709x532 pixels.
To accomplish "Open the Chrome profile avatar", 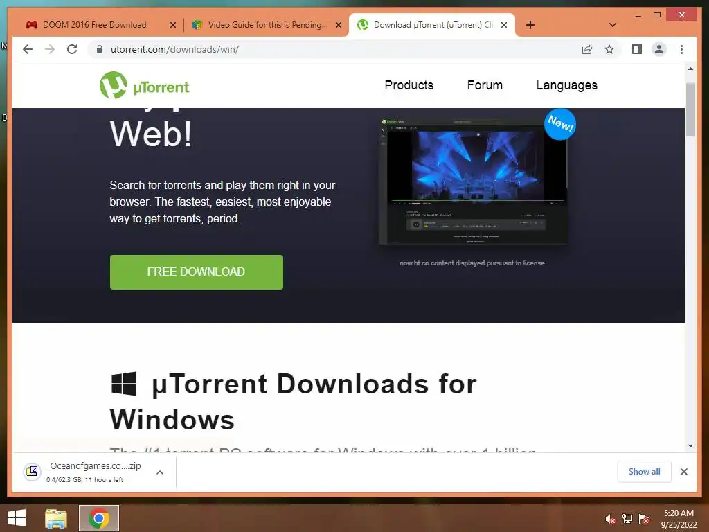I will click(659, 49).
